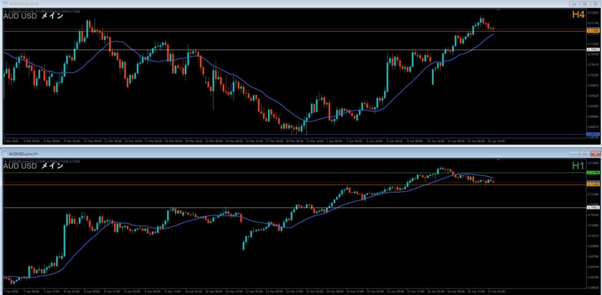Click the chart shift triangle in H4 chart
This screenshot has width=602, height=295.
[499, 10]
